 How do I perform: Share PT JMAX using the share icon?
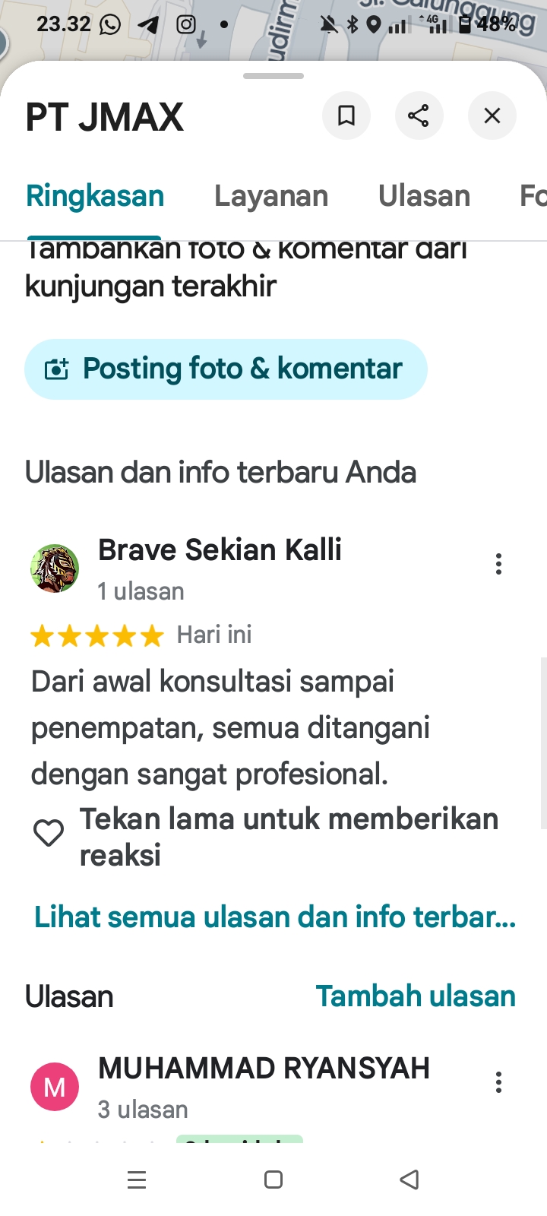pos(419,116)
